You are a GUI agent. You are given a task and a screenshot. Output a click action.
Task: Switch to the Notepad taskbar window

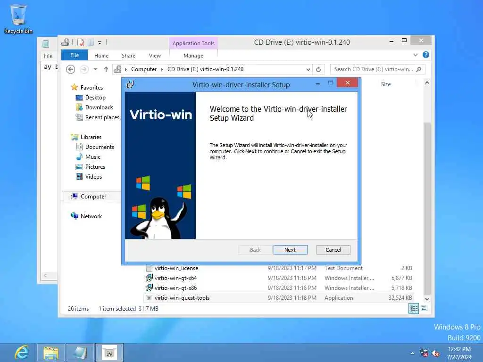pos(80,353)
